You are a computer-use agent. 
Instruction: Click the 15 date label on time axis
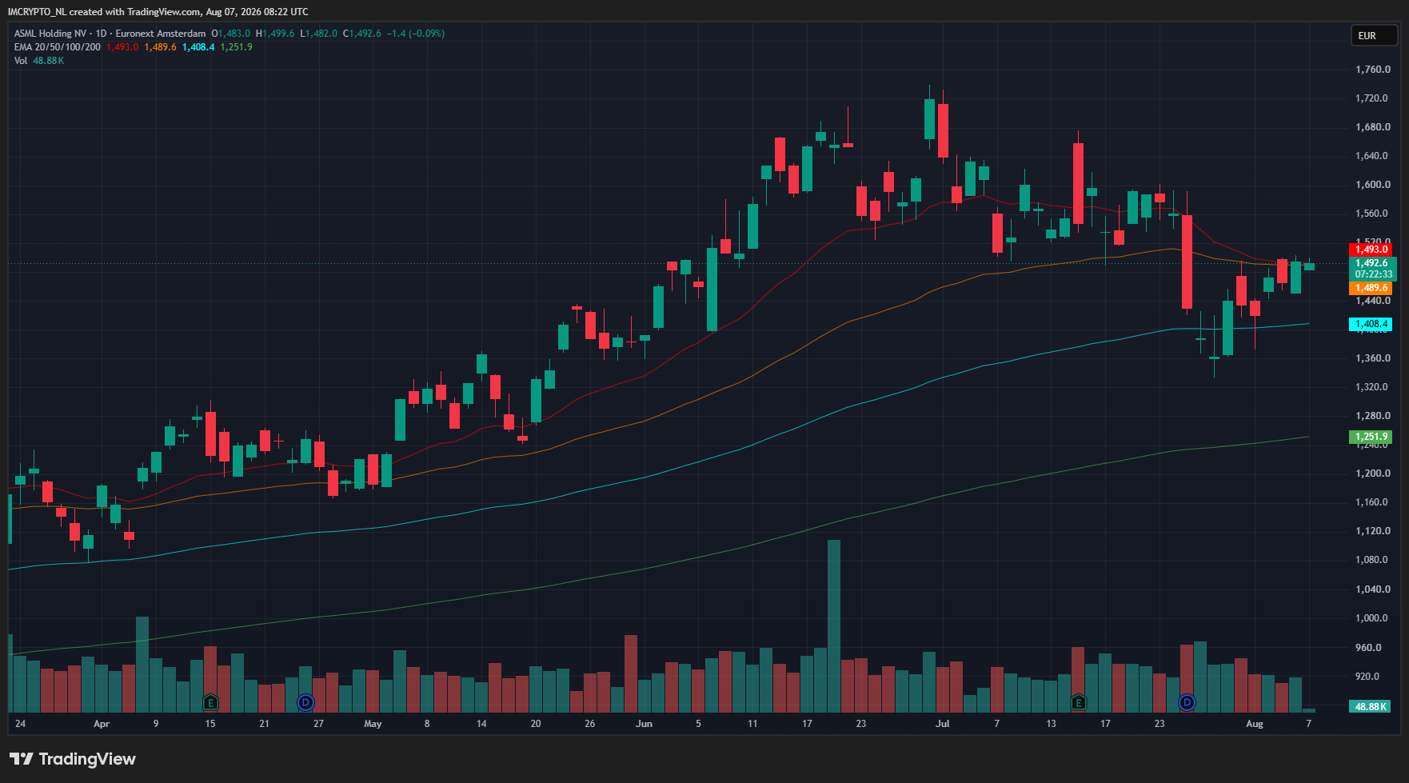tap(210, 724)
